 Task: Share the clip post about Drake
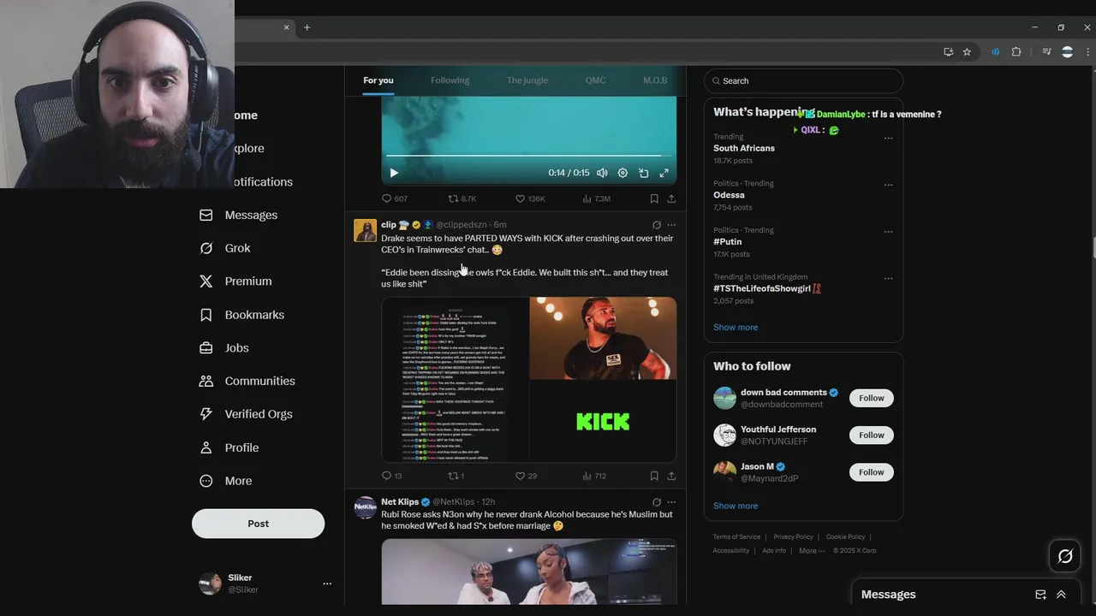[671, 476]
